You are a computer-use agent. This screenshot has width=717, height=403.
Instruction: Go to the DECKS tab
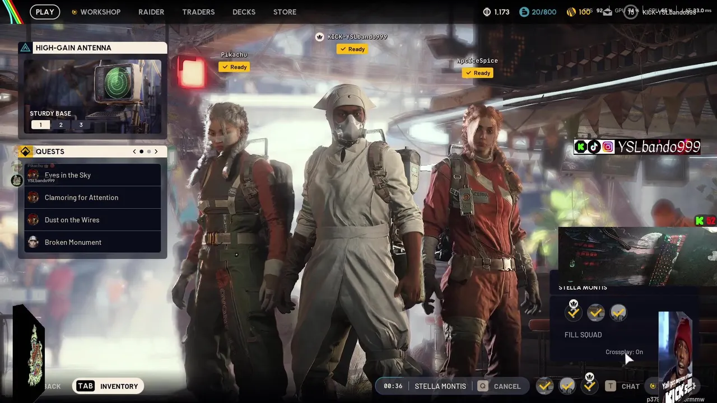(244, 12)
